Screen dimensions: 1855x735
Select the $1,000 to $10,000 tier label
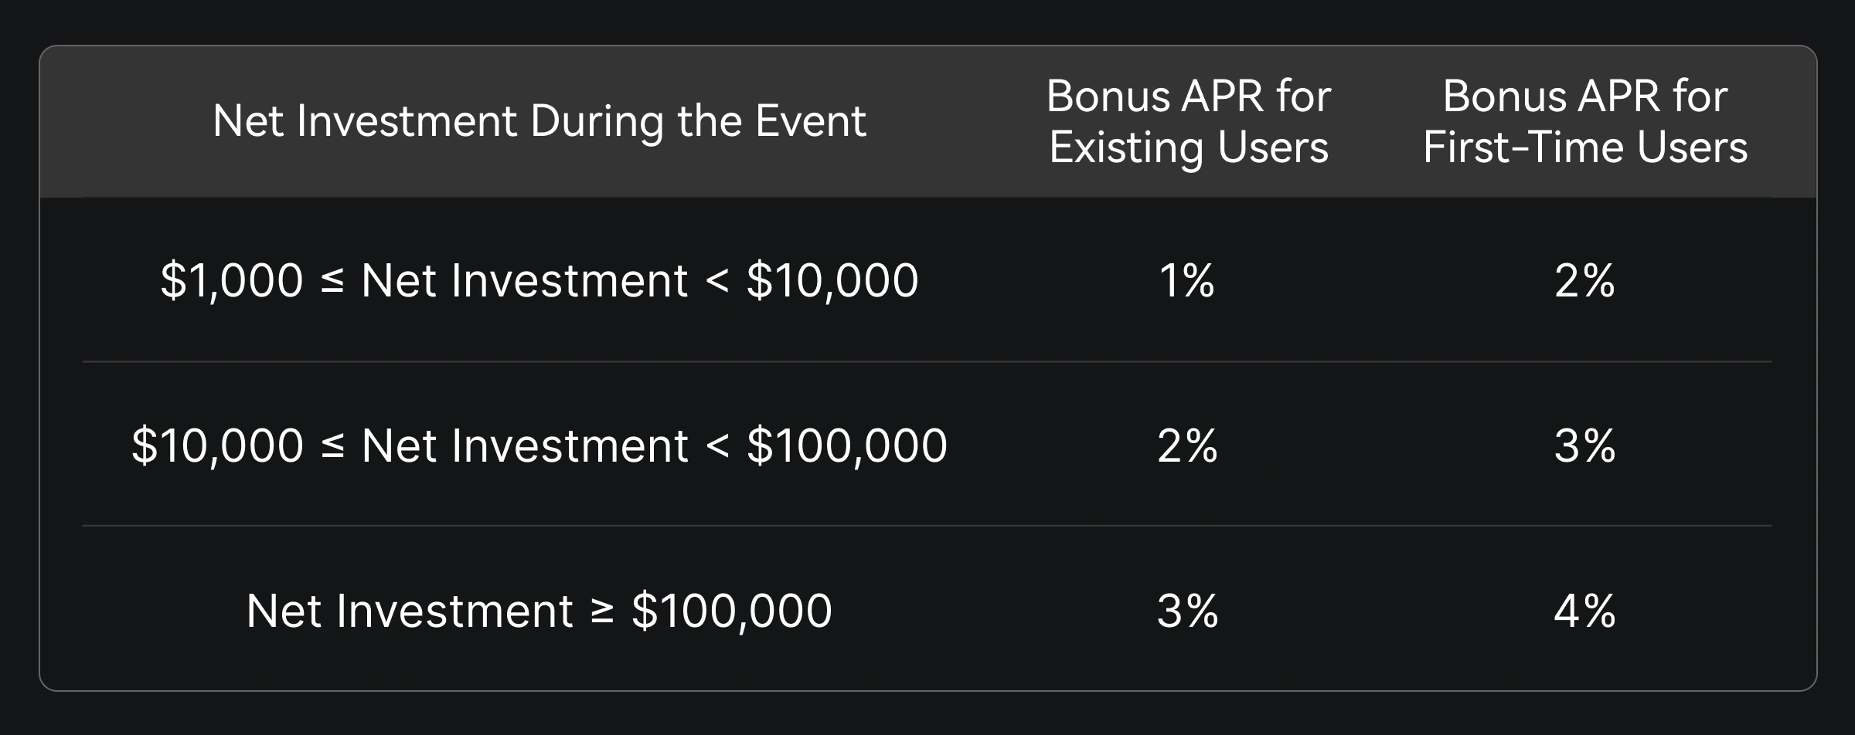coord(539,280)
